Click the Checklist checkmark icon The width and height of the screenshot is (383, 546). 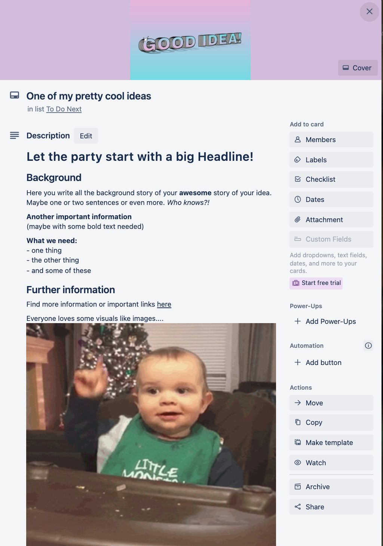[298, 179]
